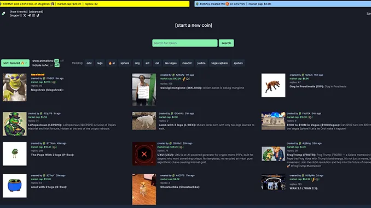Open the Dog In Prosthesis coin thumbnail
The height and width of the screenshot is (208, 371).
[x=273, y=85]
